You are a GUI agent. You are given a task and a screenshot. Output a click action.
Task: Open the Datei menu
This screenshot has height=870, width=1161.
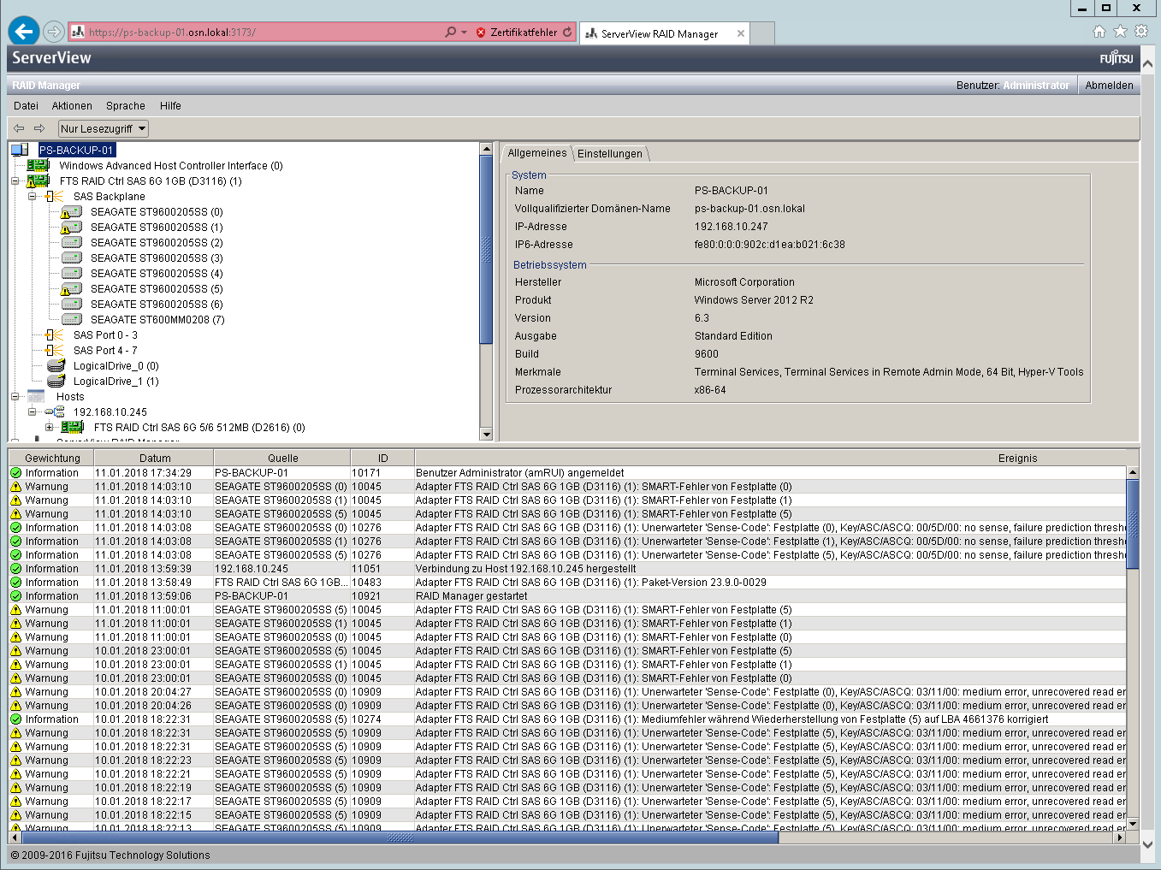coord(26,106)
